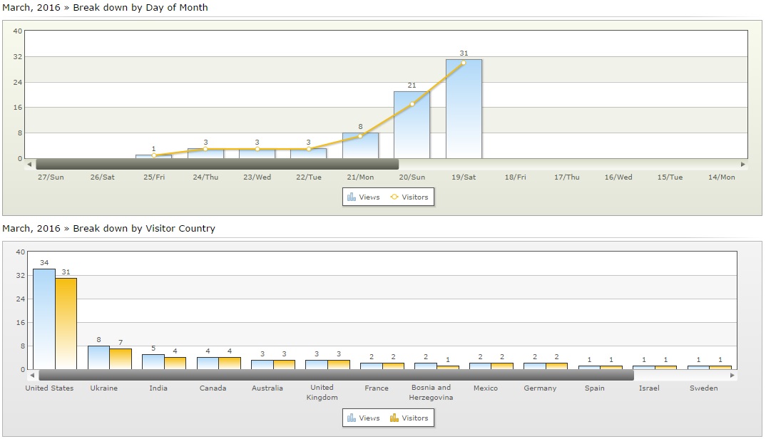Click the Mexico axis label
This screenshot has width=766, height=439.
pyautogui.click(x=486, y=388)
